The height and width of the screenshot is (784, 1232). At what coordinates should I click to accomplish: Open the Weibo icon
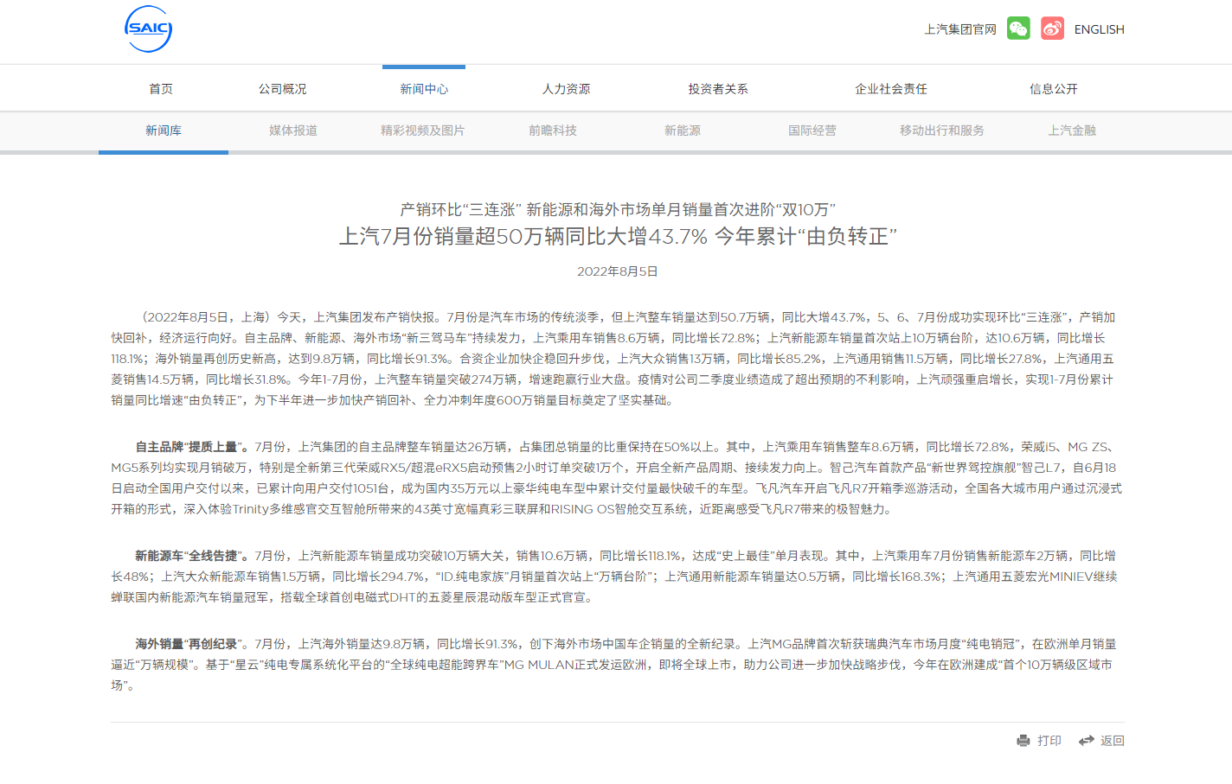1052,29
